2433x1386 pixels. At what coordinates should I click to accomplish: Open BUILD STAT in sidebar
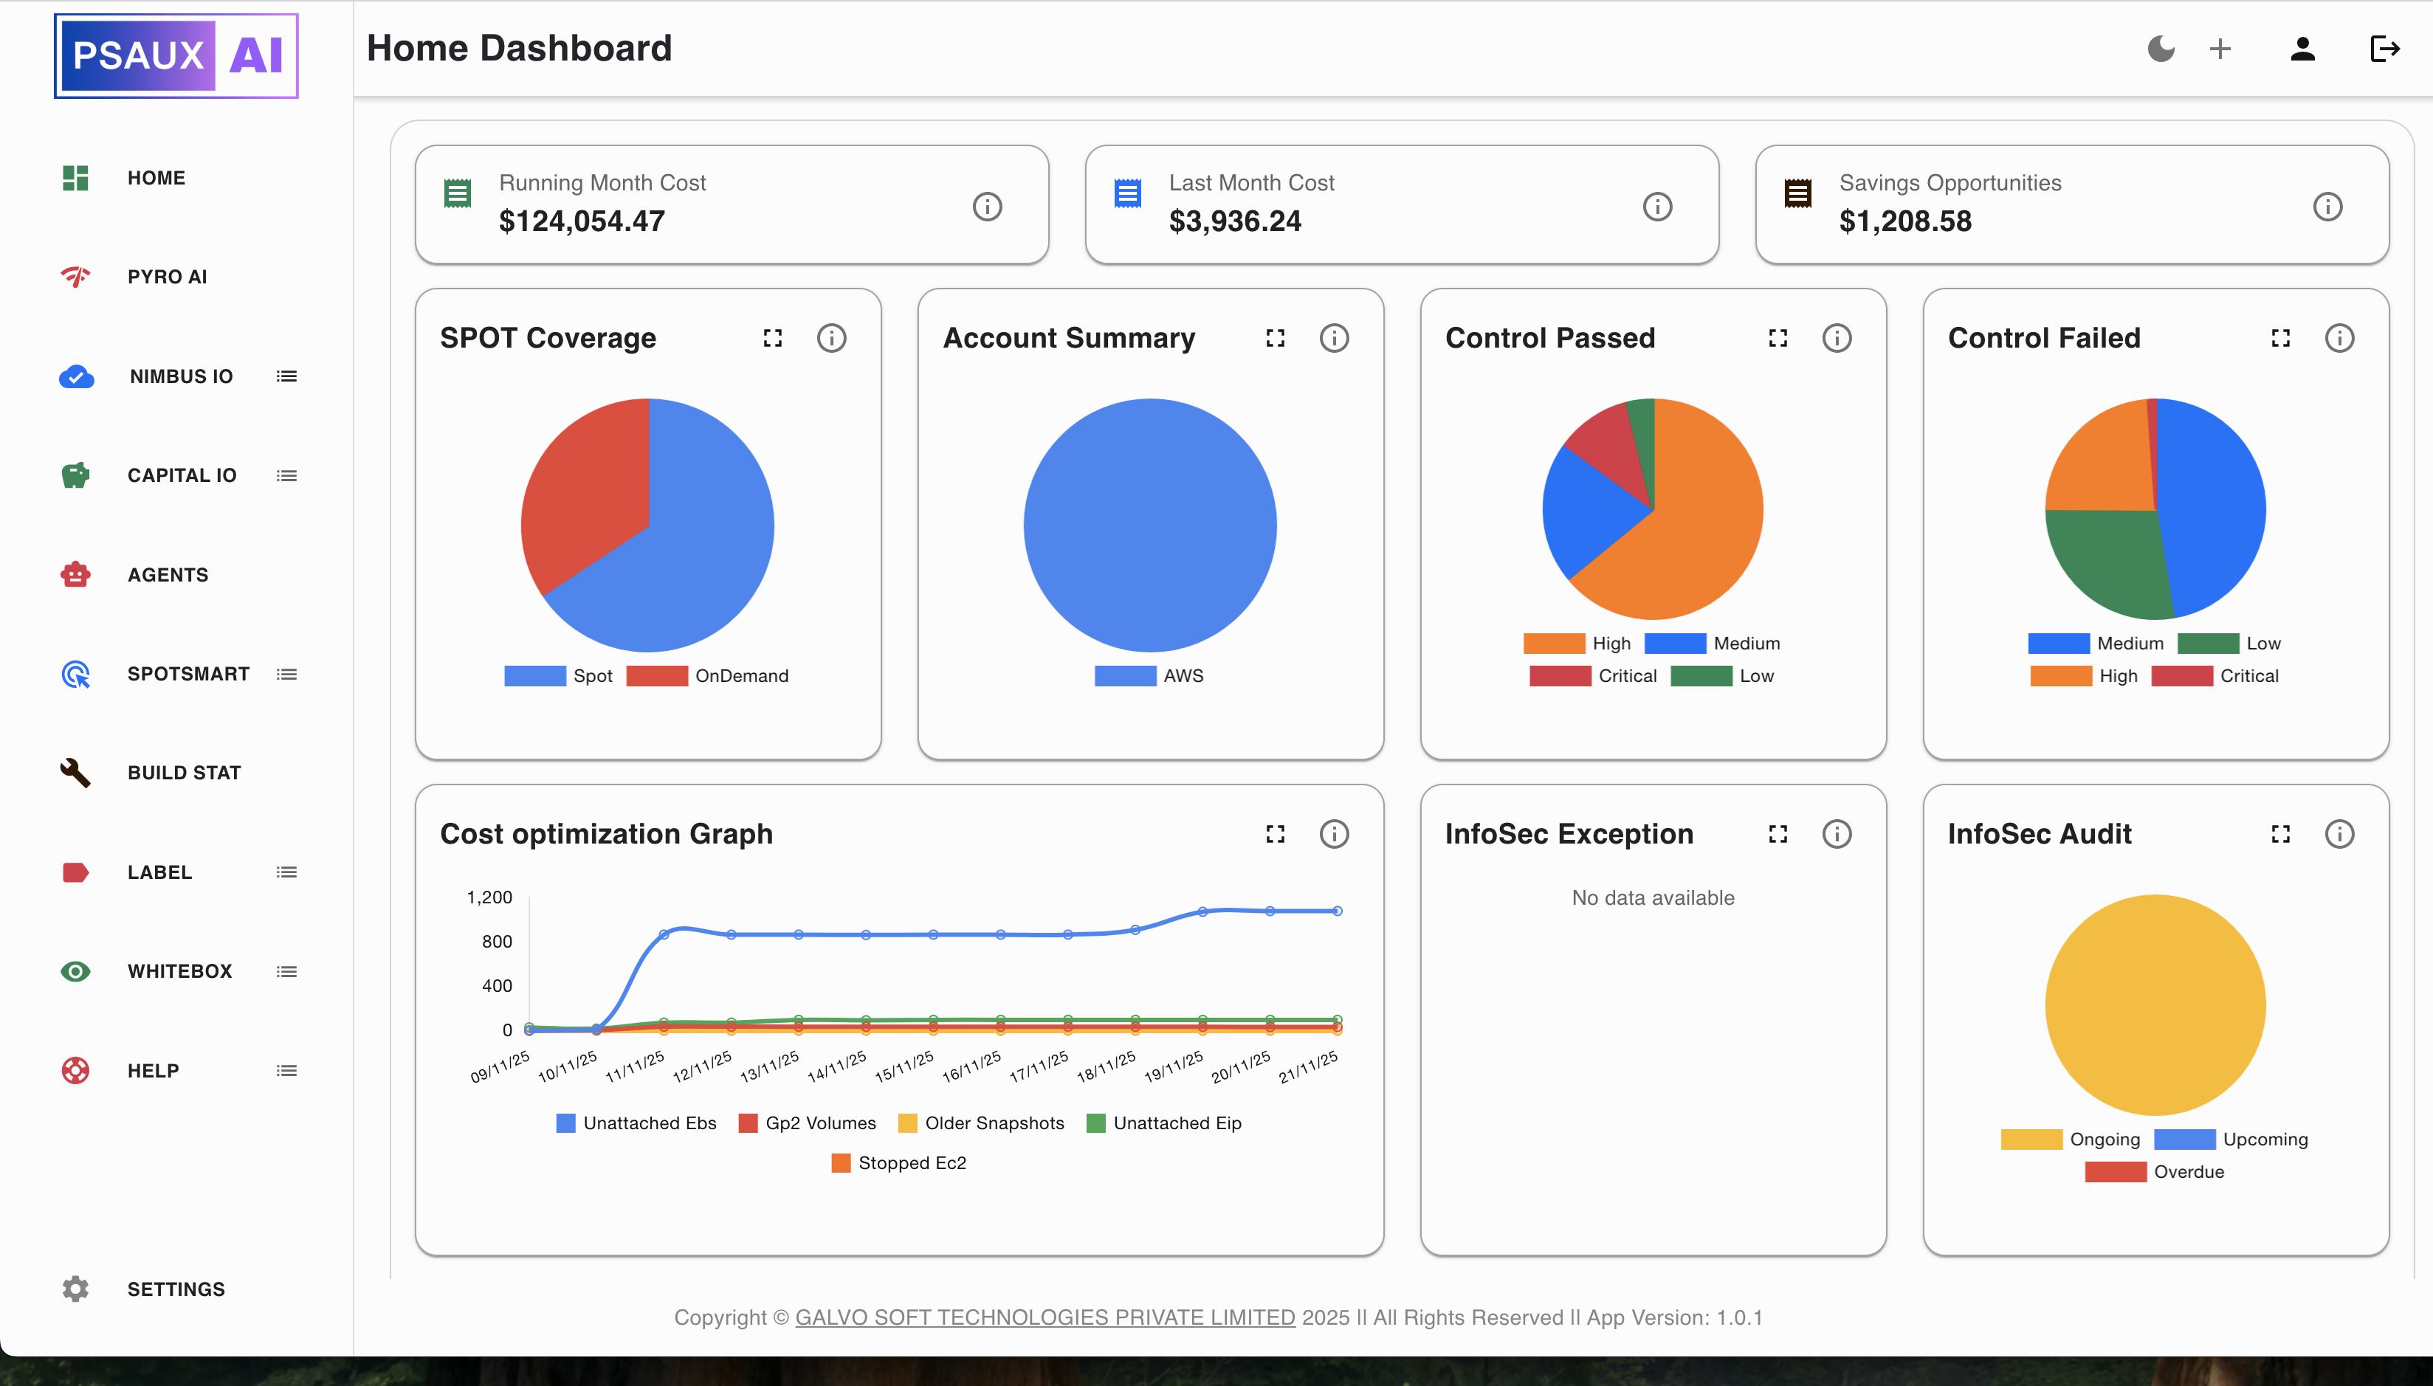184,773
